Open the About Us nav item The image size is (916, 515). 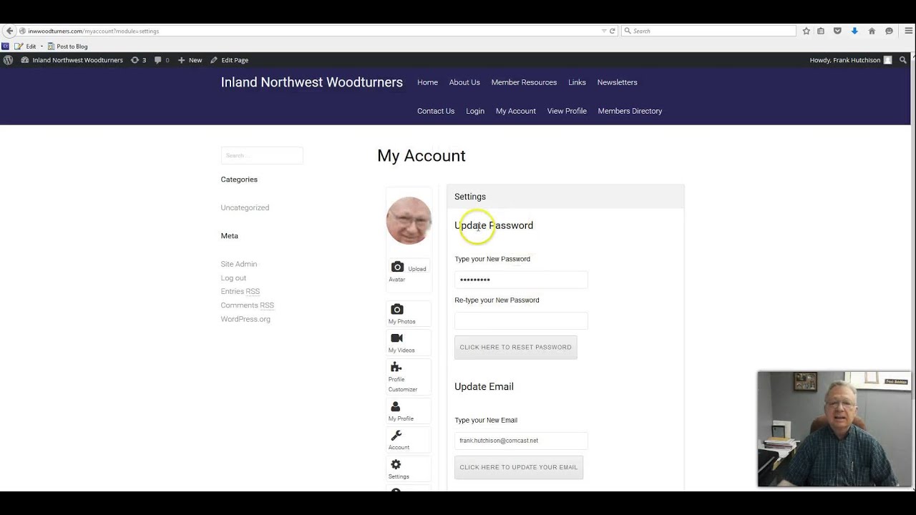[x=464, y=82]
